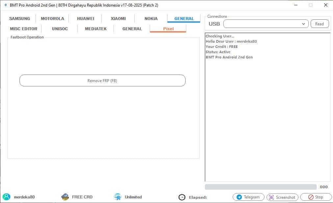Click the merdeka80 user profile icon

point(7,197)
